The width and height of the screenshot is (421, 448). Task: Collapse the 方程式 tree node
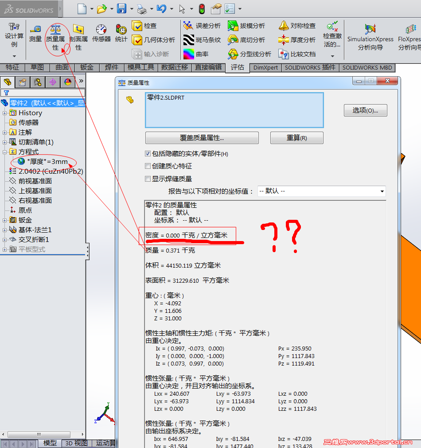pos(4,152)
